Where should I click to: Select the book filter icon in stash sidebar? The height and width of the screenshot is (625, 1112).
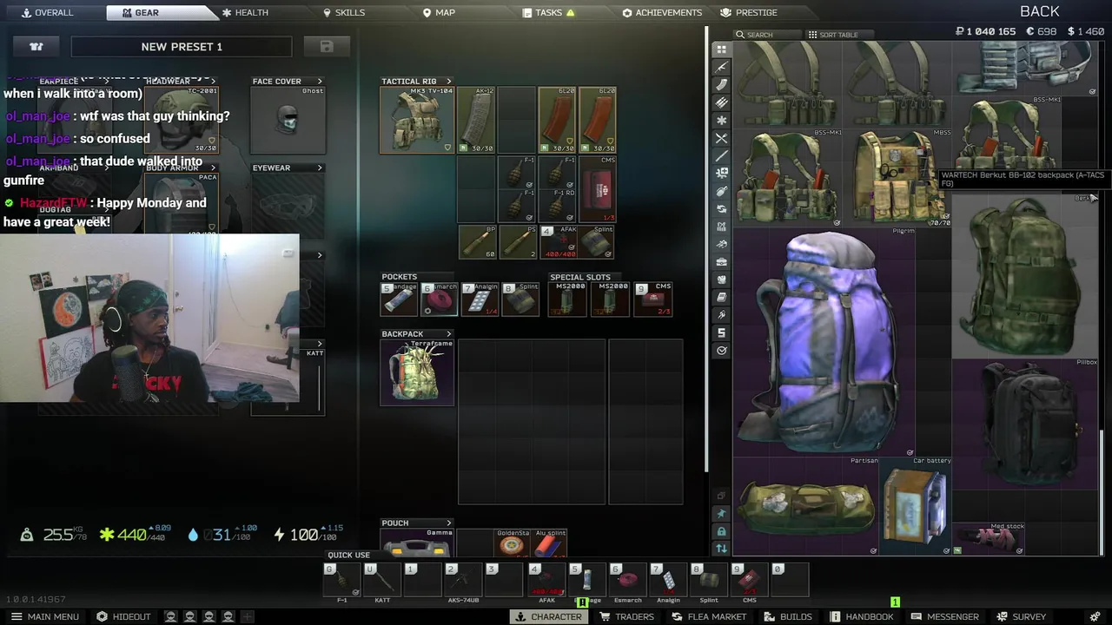tap(721, 298)
